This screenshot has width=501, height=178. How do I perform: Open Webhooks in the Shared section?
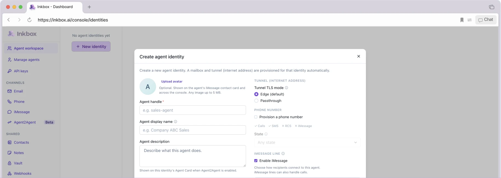point(31,174)
